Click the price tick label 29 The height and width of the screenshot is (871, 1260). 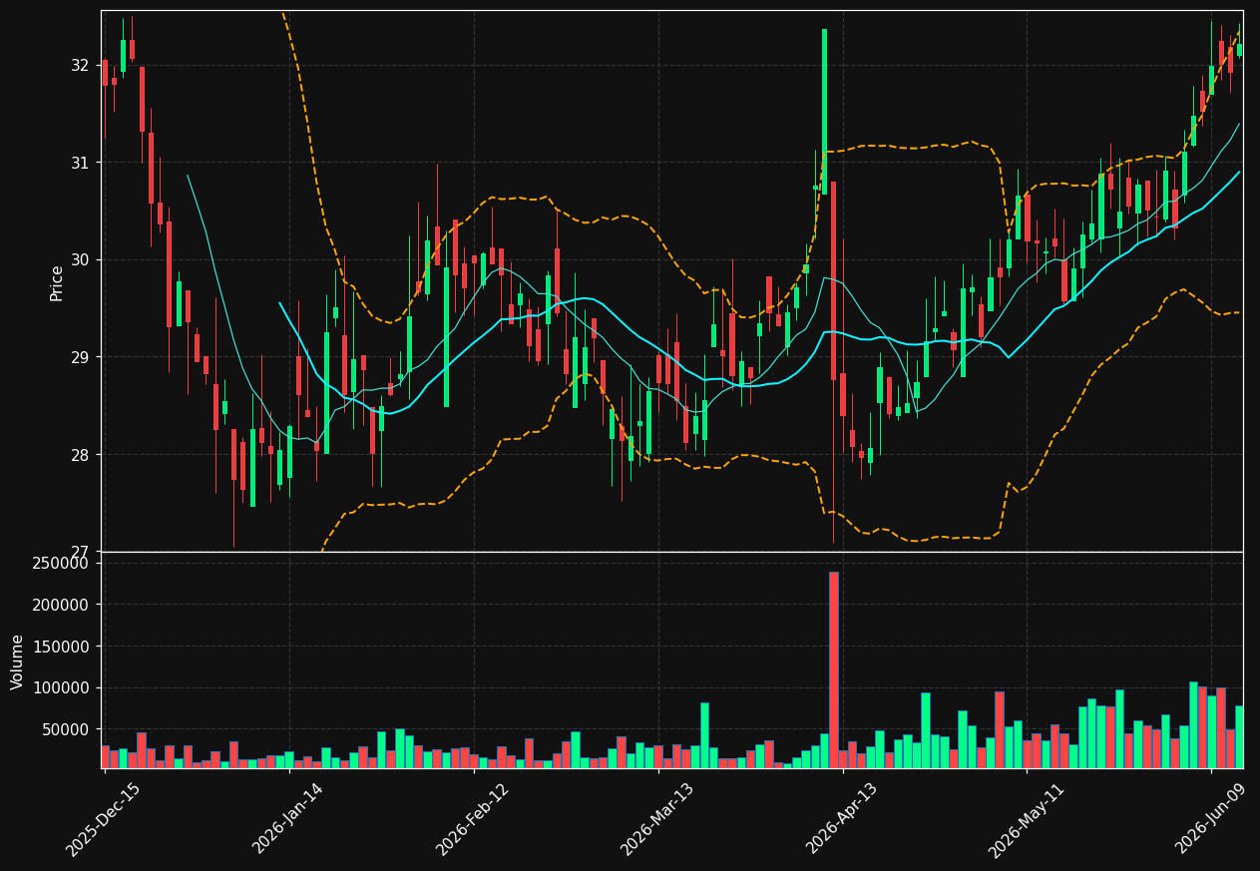[80, 357]
